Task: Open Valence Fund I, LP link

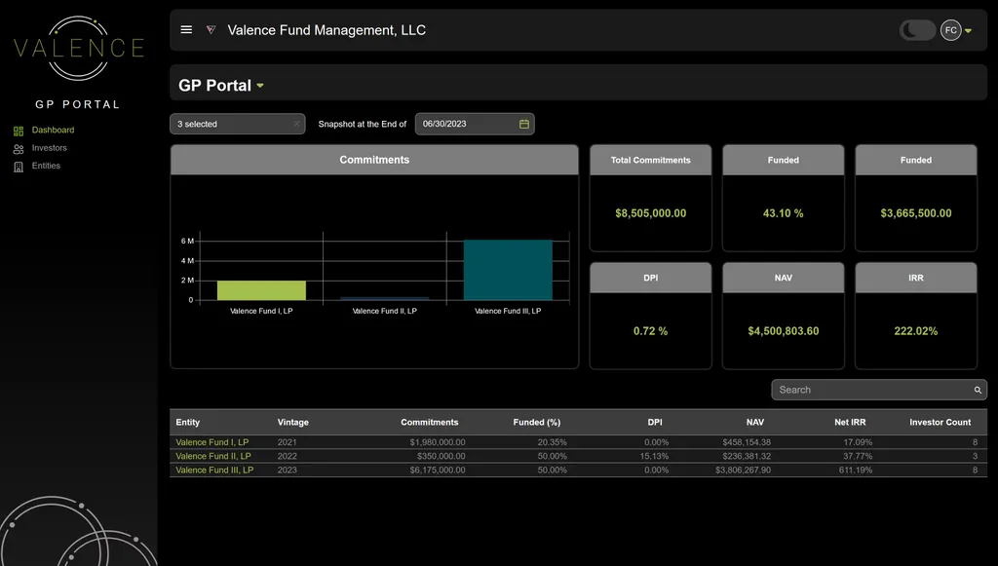Action: [211, 442]
